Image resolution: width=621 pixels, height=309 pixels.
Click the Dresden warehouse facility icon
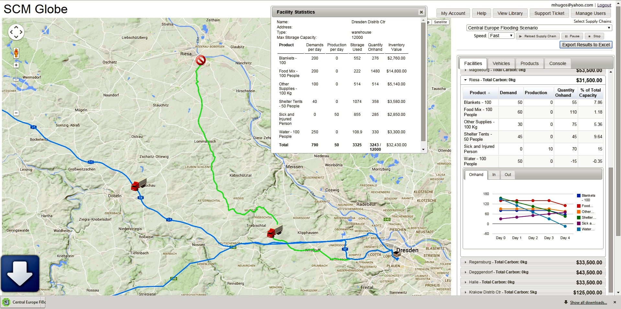click(397, 254)
